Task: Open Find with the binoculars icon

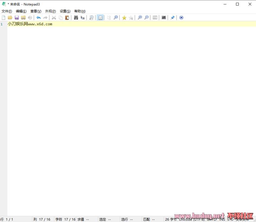Action: coord(76,18)
